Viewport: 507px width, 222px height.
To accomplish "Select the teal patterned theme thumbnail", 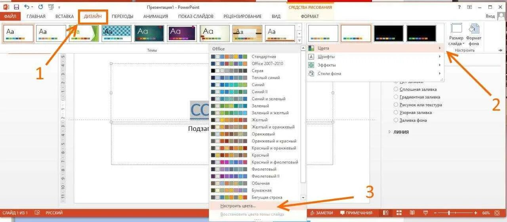I will pos(116,34).
